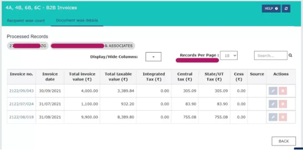
Task: Delete invoice 2122/08/018 with trash icon
Action: pos(283,117)
